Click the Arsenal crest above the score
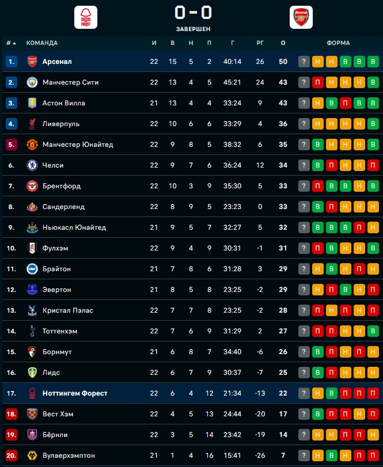Screen dimensions: 383x467 [x=301, y=17]
